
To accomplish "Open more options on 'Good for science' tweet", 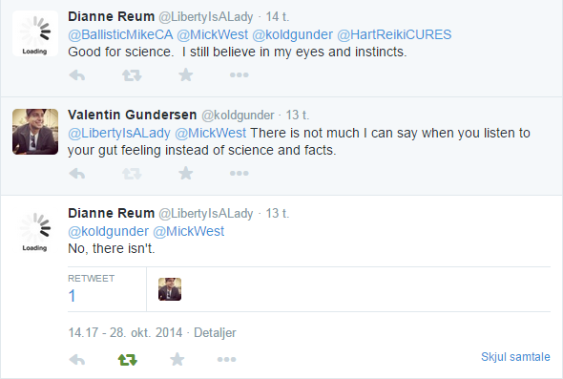I will click(x=240, y=74).
